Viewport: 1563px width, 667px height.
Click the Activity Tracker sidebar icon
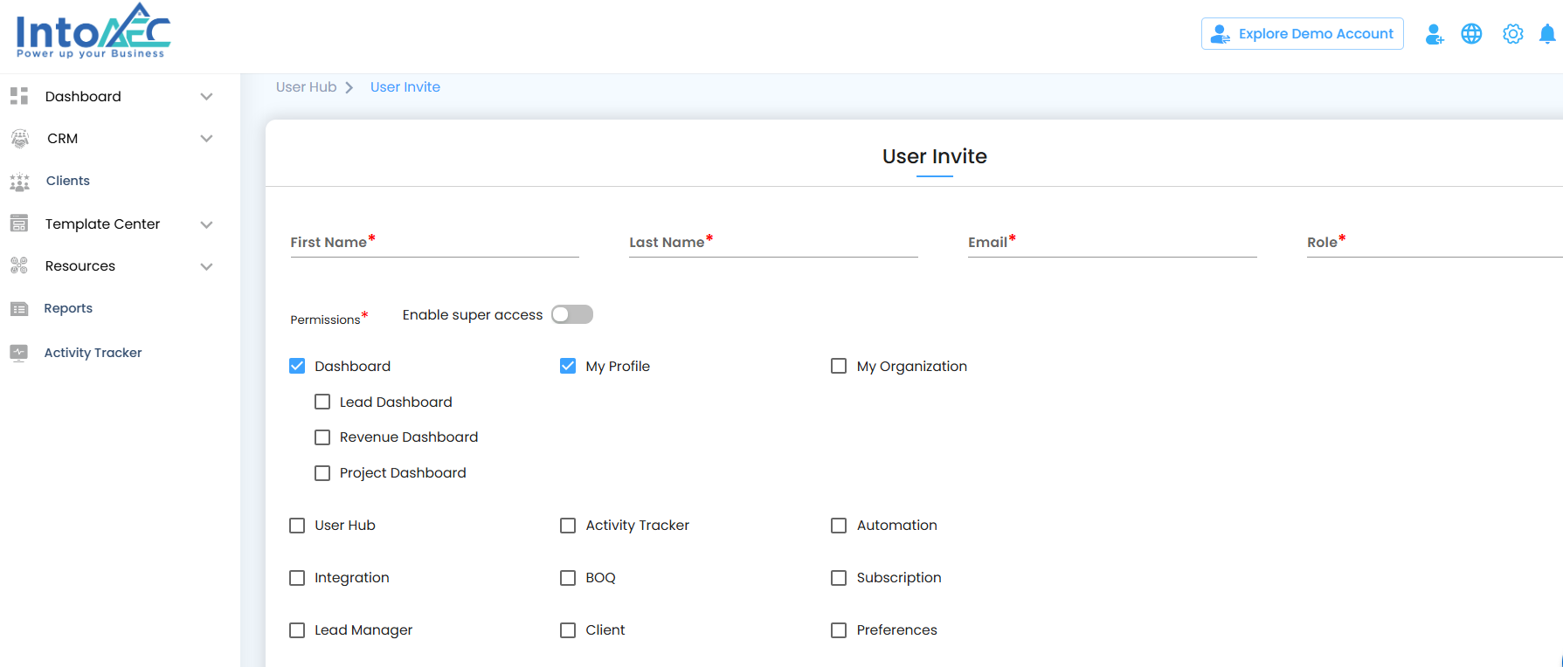[19, 353]
